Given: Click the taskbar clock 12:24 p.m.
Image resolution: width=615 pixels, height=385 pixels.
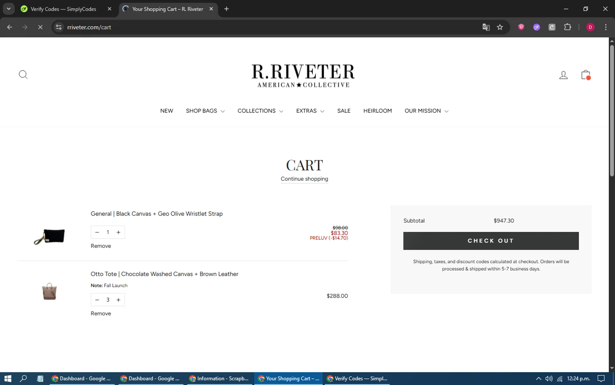Looking at the screenshot, I should pos(578,378).
